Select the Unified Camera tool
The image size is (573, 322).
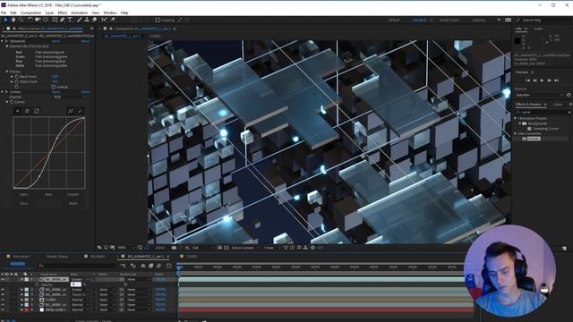tap(38, 20)
